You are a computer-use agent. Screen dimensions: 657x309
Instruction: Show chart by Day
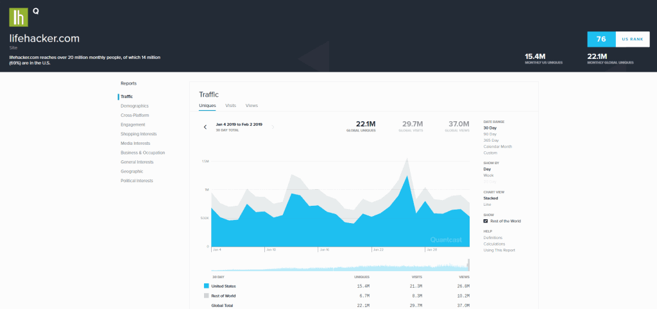(487, 169)
